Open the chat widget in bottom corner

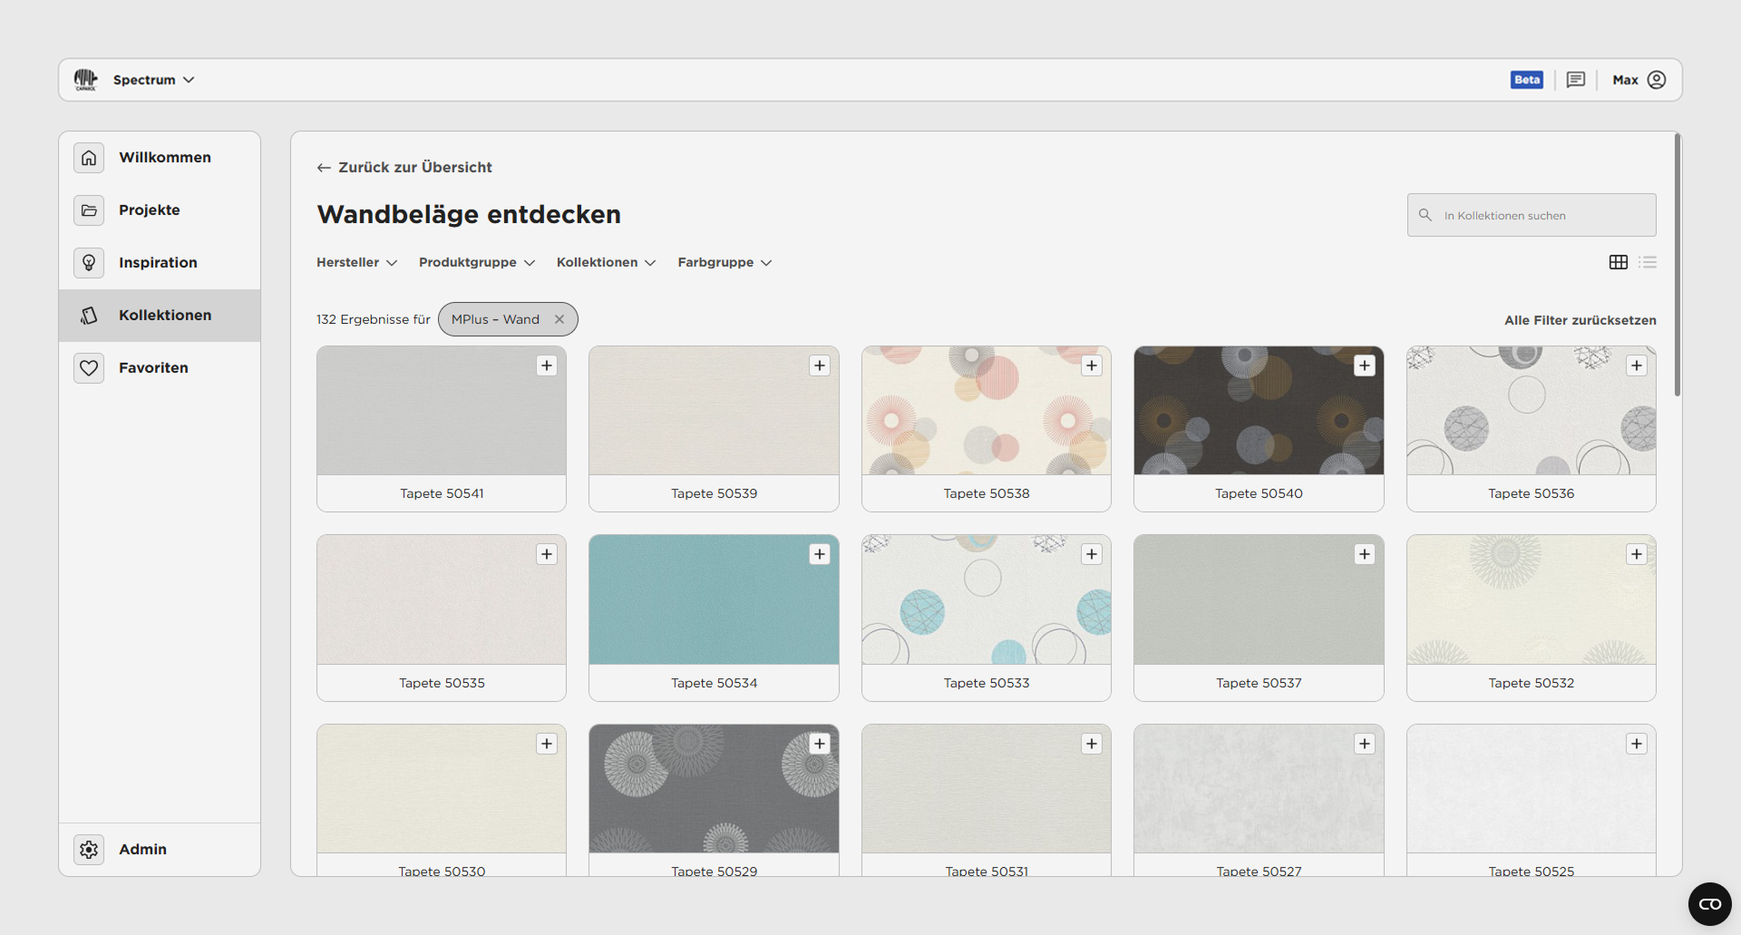(1709, 903)
